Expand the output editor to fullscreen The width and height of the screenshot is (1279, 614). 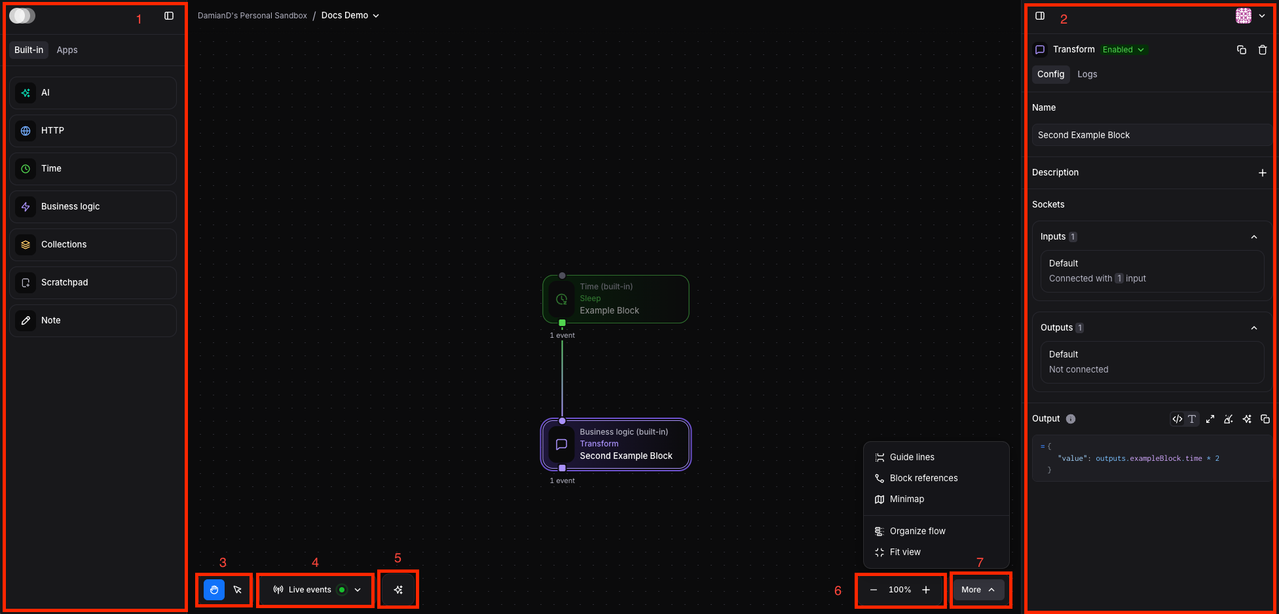1210,419
